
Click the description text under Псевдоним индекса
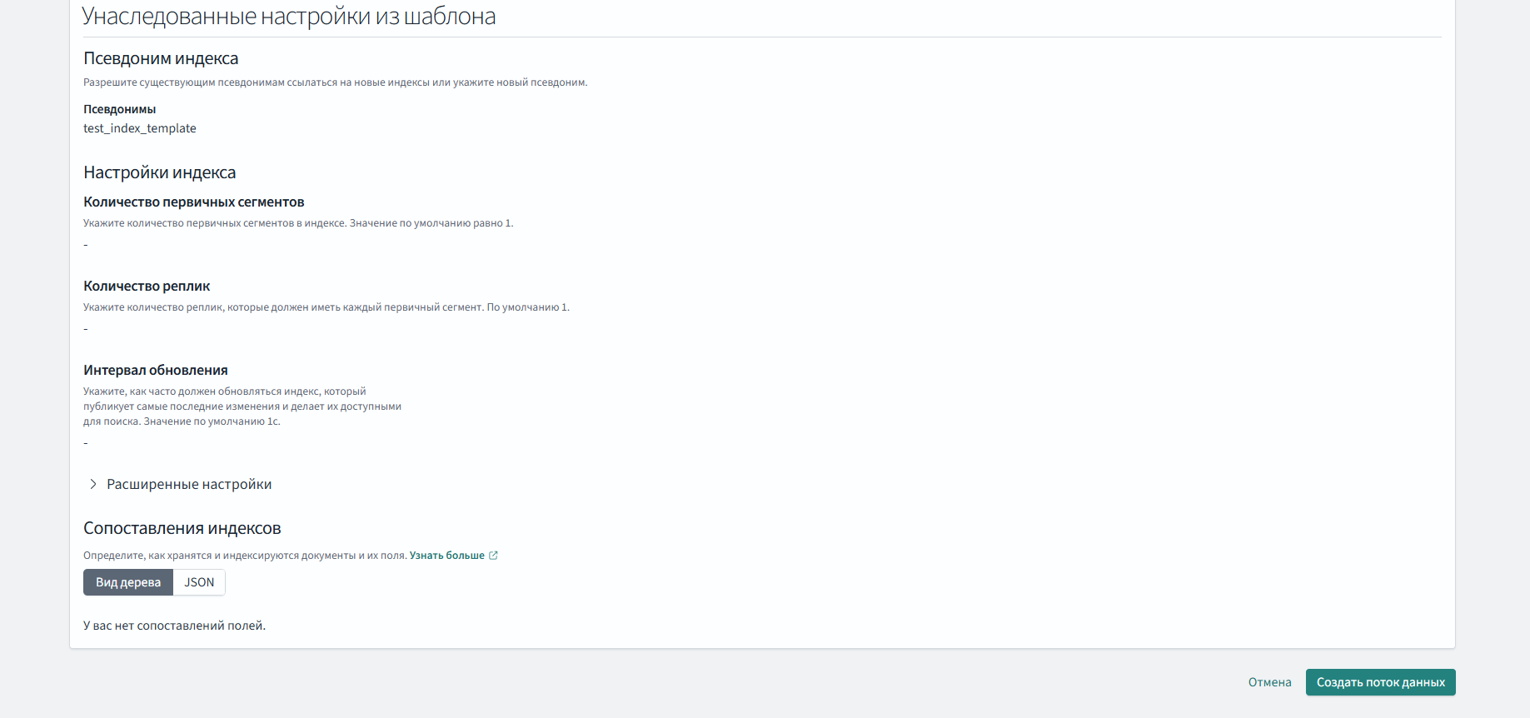tap(335, 82)
